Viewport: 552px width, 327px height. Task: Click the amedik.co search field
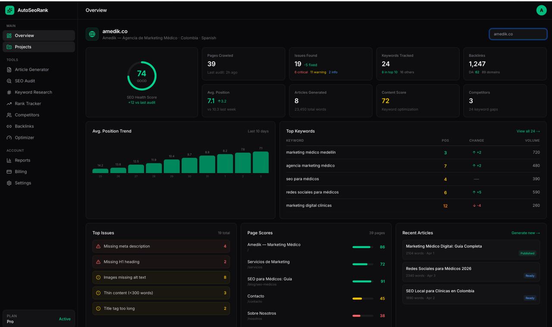(517, 34)
